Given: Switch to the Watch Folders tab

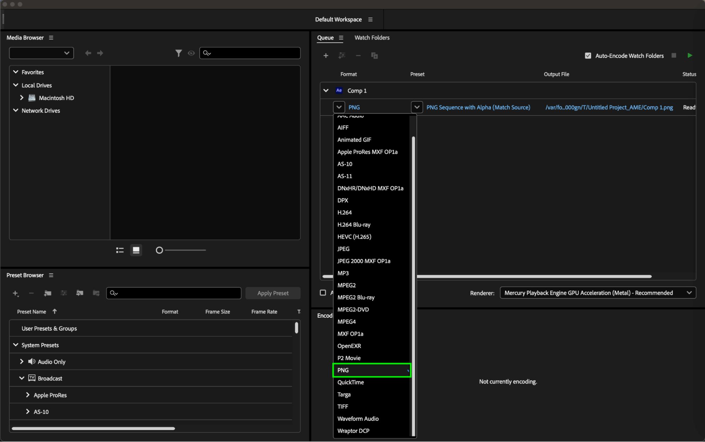Looking at the screenshot, I should (x=372, y=38).
